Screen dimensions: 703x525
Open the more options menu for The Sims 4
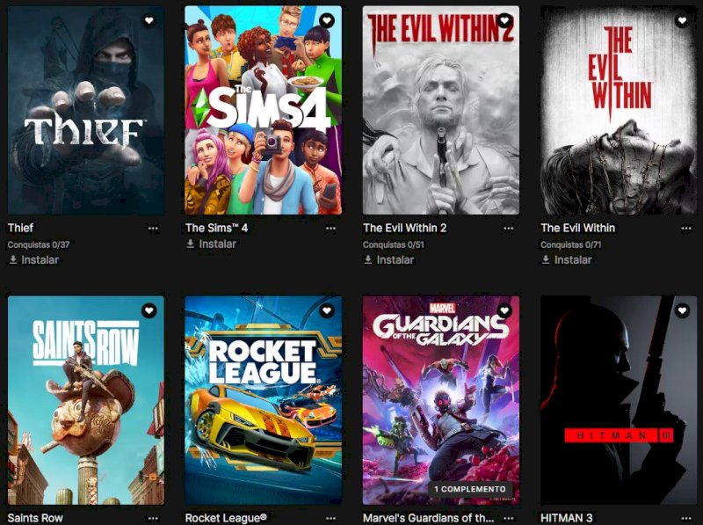(x=330, y=229)
